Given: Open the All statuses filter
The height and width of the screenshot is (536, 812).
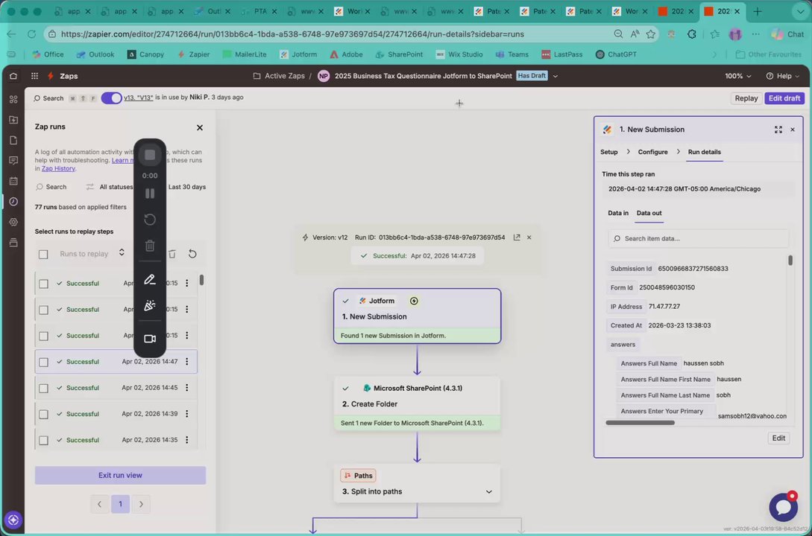Looking at the screenshot, I should tap(110, 187).
